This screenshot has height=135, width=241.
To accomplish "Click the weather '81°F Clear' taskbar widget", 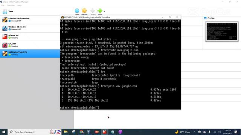I will tap(183, 132).
